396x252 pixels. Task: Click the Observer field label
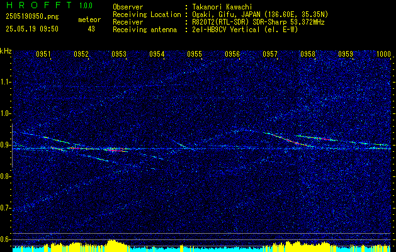[x=128, y=7]
